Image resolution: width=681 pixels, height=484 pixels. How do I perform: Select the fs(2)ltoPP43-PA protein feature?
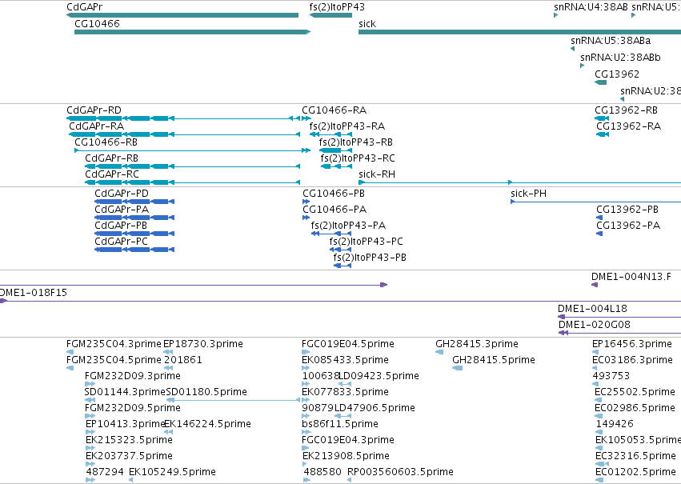[331, 234]
